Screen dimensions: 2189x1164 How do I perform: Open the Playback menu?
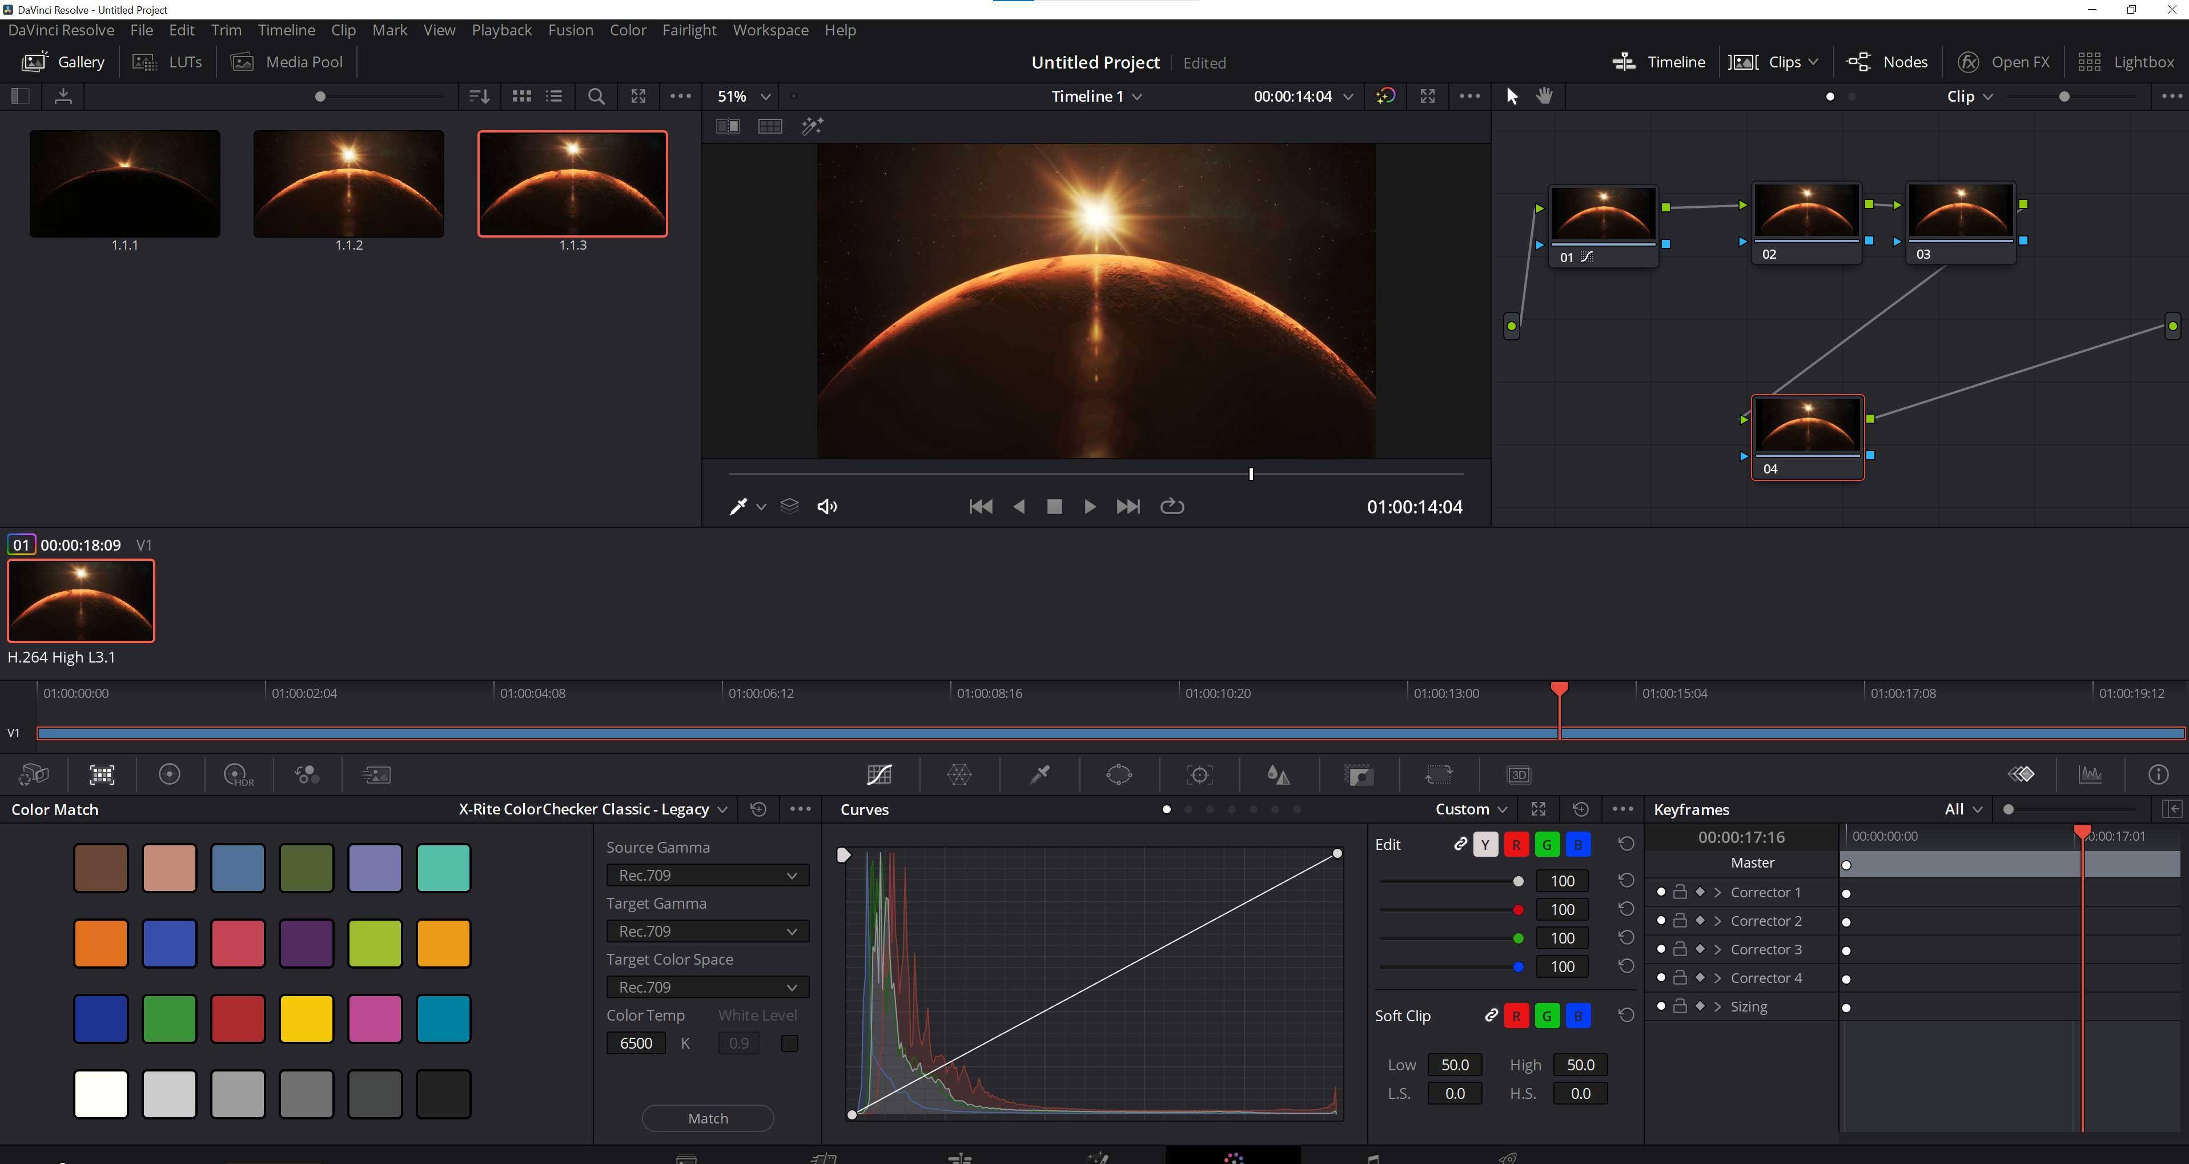coord(501,30)
